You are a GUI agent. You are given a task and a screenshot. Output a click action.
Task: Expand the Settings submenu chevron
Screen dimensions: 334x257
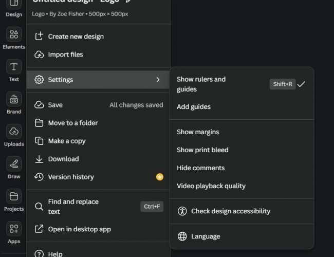pos(158,80)
